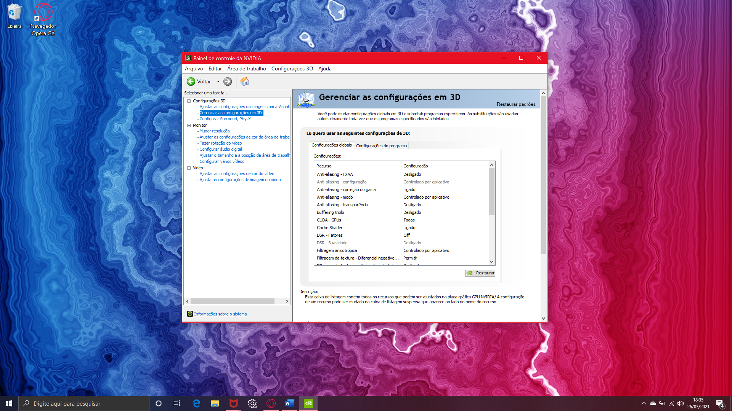The image size is (732, 411).
Task: Launch Microsoft Edge from the taskbar
Action: (x=196, y=403)
